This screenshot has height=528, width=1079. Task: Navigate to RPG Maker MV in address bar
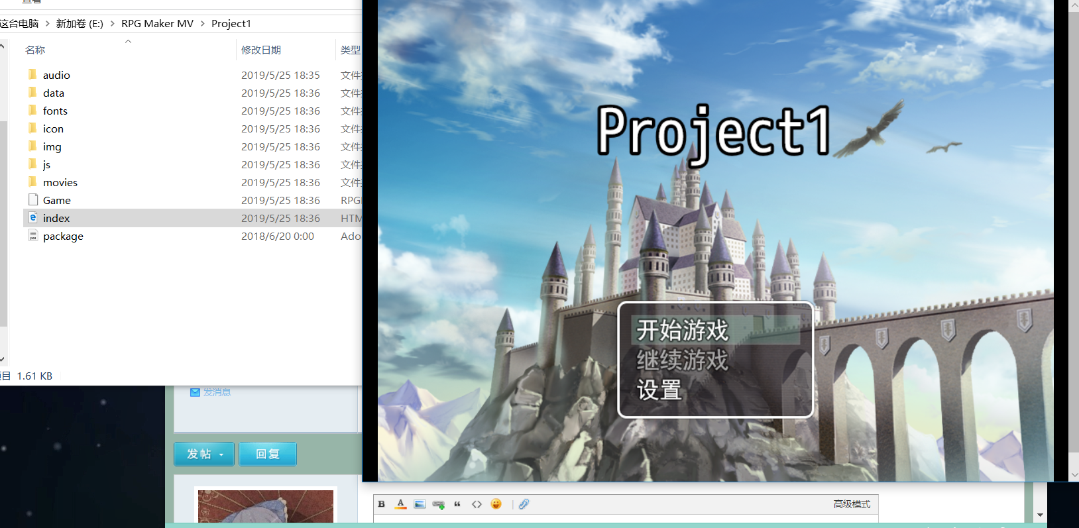(x=157, y=23)
